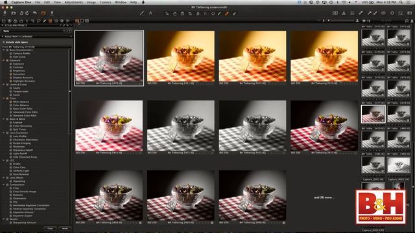Click the orange Reset adjustments icon
The height and width of the screenshot is (233, 415).
43,13
